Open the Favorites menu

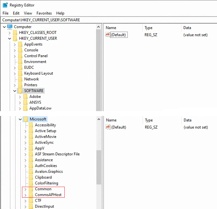[44, 13]
